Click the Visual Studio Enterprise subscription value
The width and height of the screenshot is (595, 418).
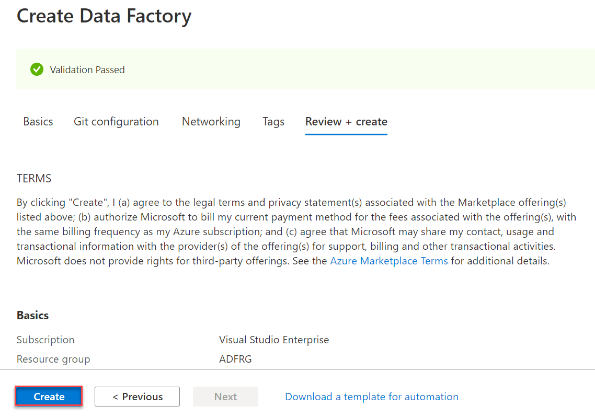[x=274, y=340]
